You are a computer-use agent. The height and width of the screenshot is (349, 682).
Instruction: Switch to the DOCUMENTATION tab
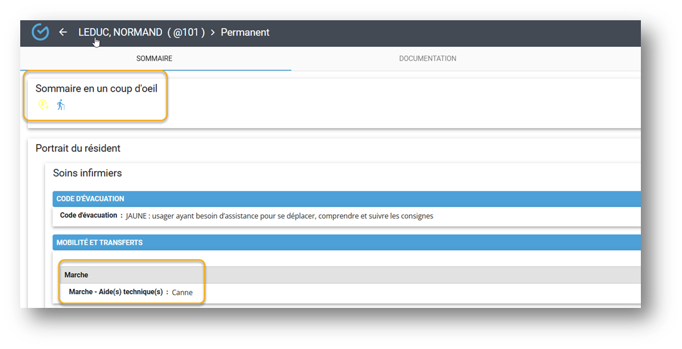pos(428,58)
